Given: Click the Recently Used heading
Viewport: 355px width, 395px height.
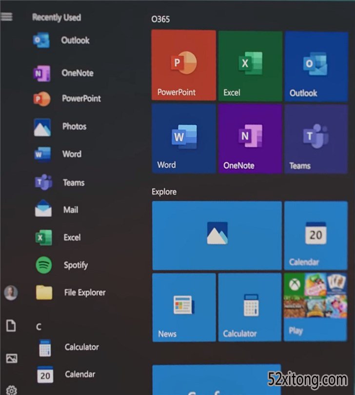Looking at the screenshot, I should (x=57, y=18).
